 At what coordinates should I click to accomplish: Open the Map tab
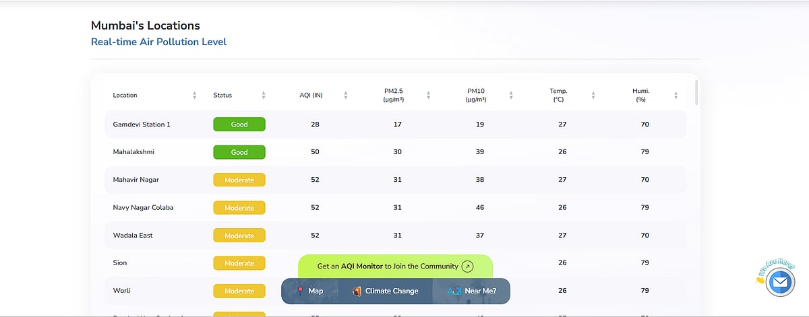[310, 291]
